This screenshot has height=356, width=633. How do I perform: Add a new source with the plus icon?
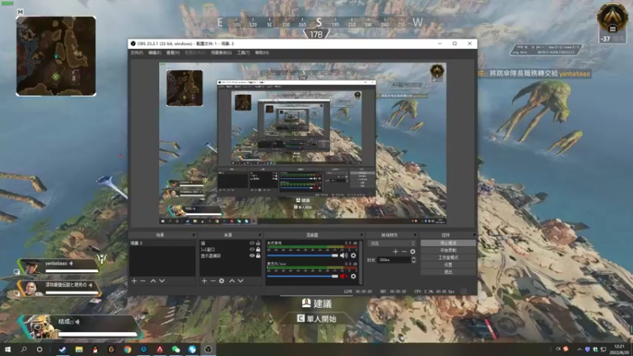pos(204,281)
